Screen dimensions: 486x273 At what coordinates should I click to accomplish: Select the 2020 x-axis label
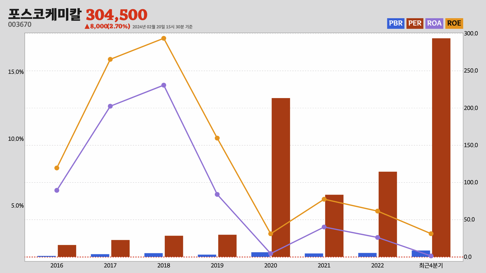click(271, 265)
